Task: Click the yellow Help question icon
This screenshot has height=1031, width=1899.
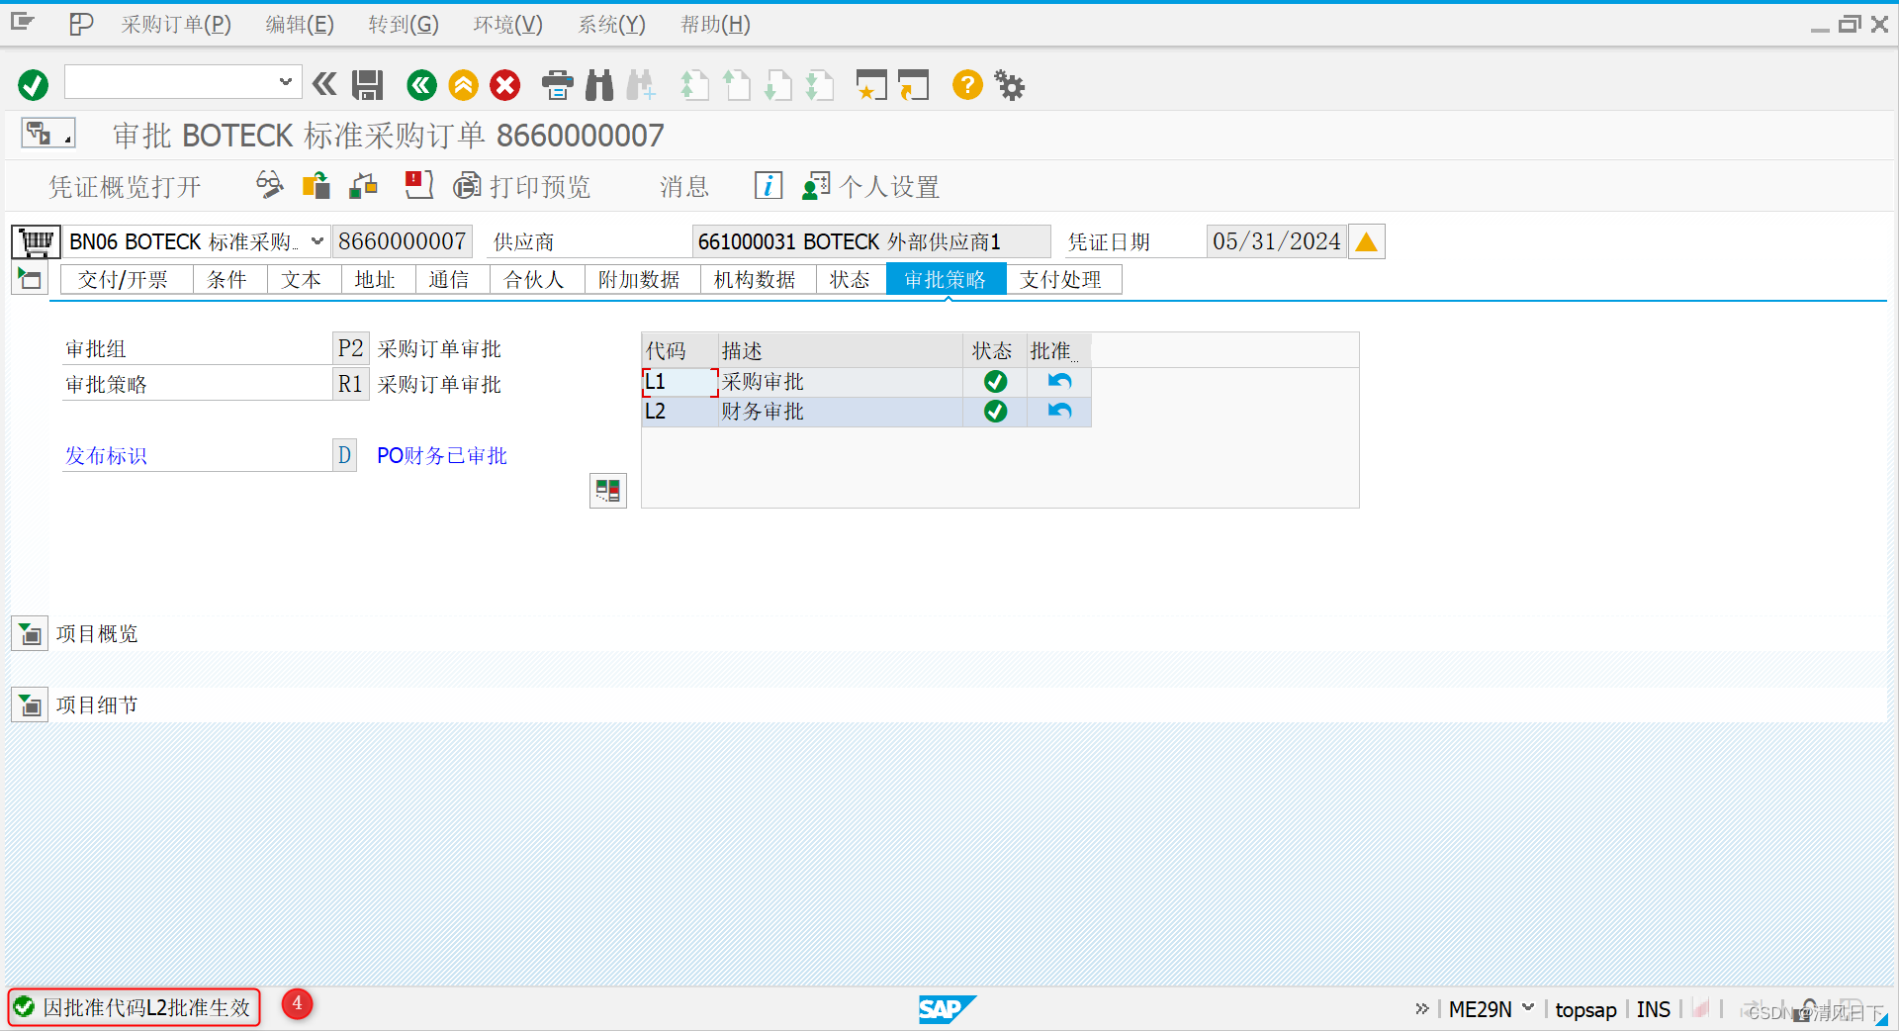Action: (967, 85)
